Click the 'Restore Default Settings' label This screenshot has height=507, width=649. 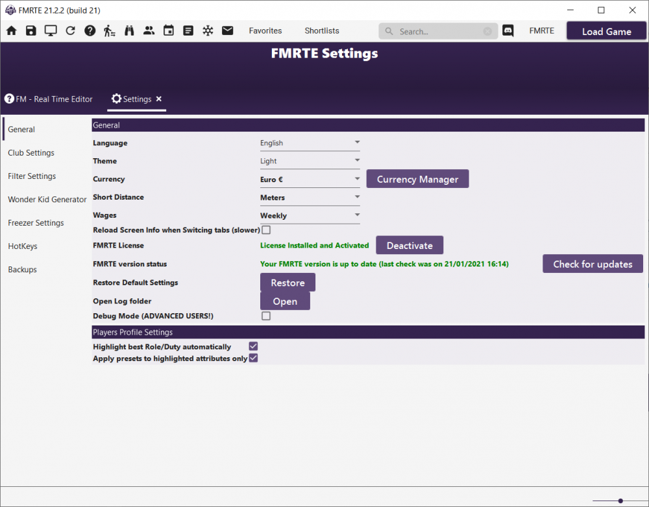tap(136, 283)
